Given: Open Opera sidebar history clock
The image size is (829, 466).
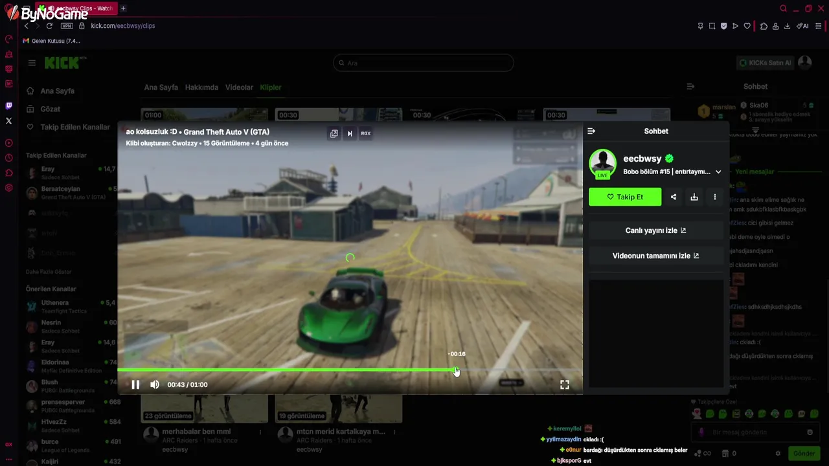Looking at the screenshot, I should [8, 158].
